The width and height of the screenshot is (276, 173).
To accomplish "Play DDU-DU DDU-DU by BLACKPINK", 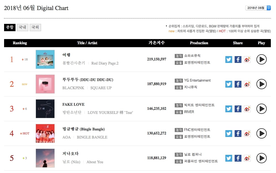I will tap(261, 84).
